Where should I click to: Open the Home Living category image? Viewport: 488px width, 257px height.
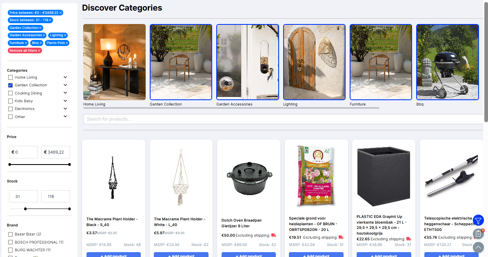pyautogui.click(x=114, y=62)
